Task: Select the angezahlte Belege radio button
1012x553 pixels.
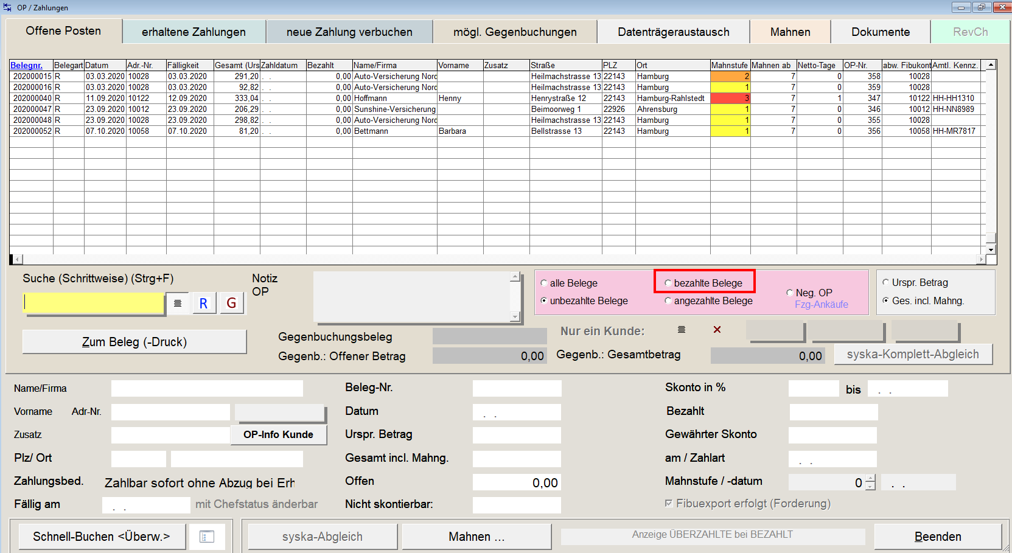Action: (x=668, y=301)
